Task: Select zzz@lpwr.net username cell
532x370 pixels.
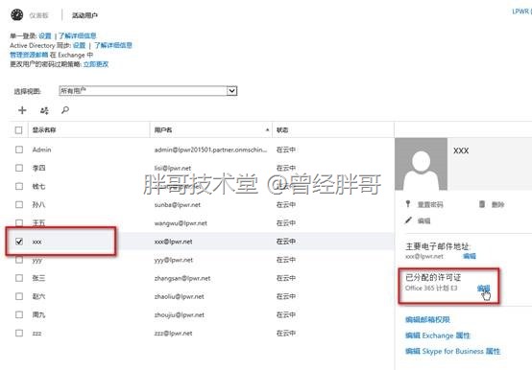Action: point(173,334)
